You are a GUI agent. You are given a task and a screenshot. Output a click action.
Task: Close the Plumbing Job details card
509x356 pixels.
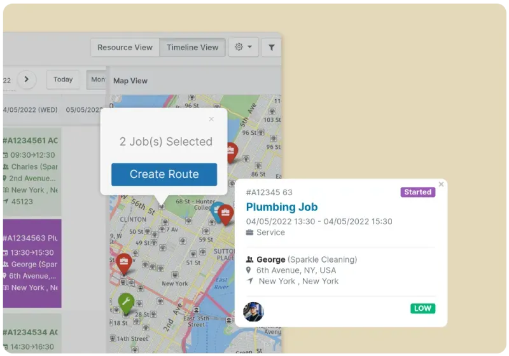441,184
